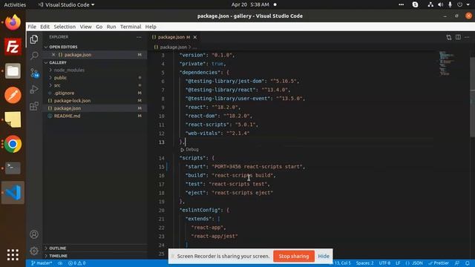Open the Manage gear icon

click(x=34, y=251)
